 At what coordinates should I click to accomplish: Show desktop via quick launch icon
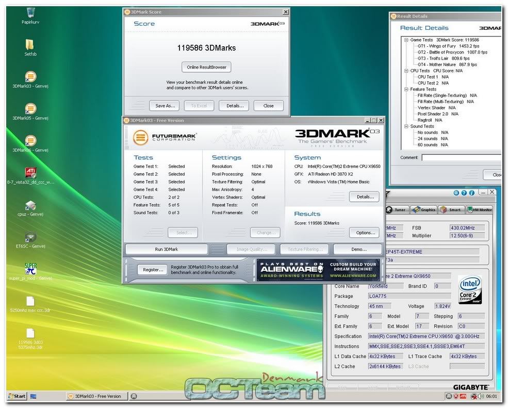34,396
